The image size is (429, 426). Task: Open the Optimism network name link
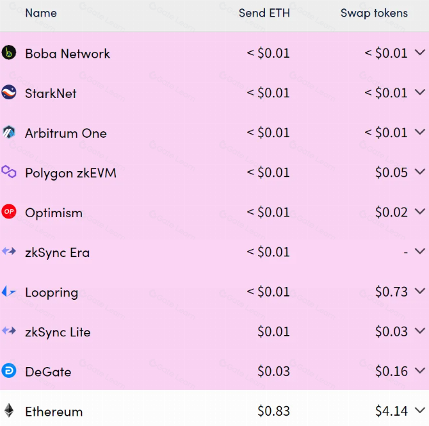(54, 213)
